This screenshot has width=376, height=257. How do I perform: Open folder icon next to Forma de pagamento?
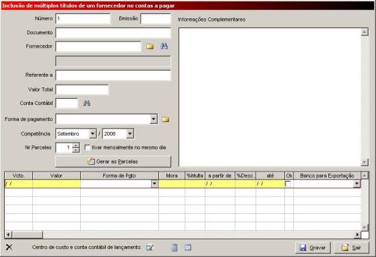pyautogui.click(x=166, y=119)
